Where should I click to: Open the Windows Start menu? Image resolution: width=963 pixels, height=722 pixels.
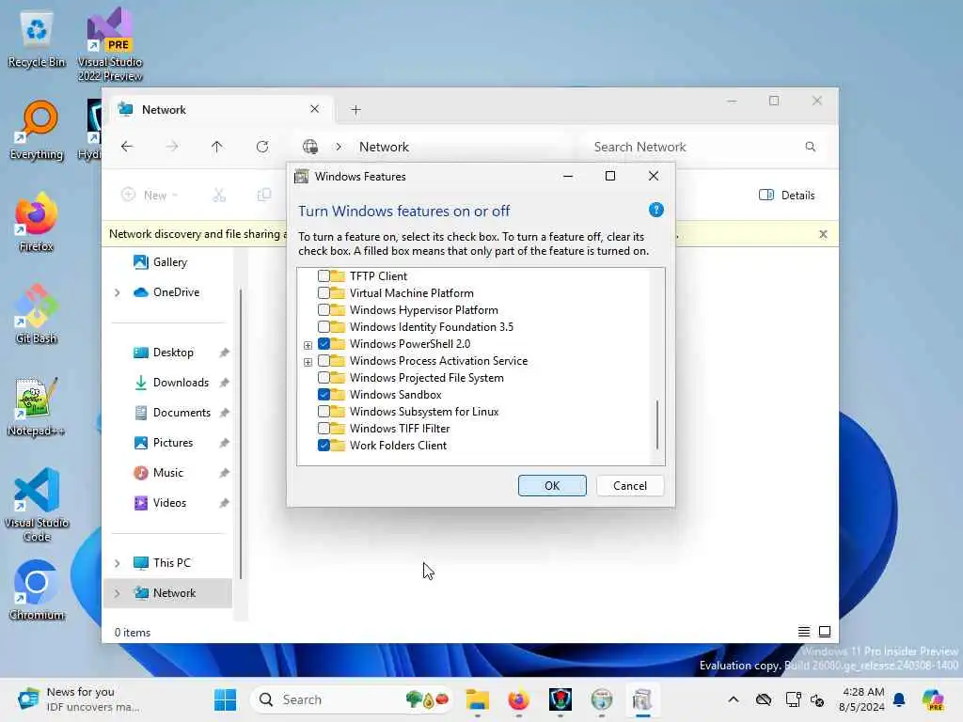225,699
